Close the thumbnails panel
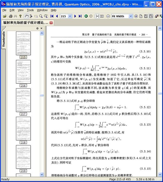 click(x=42, y=28)
